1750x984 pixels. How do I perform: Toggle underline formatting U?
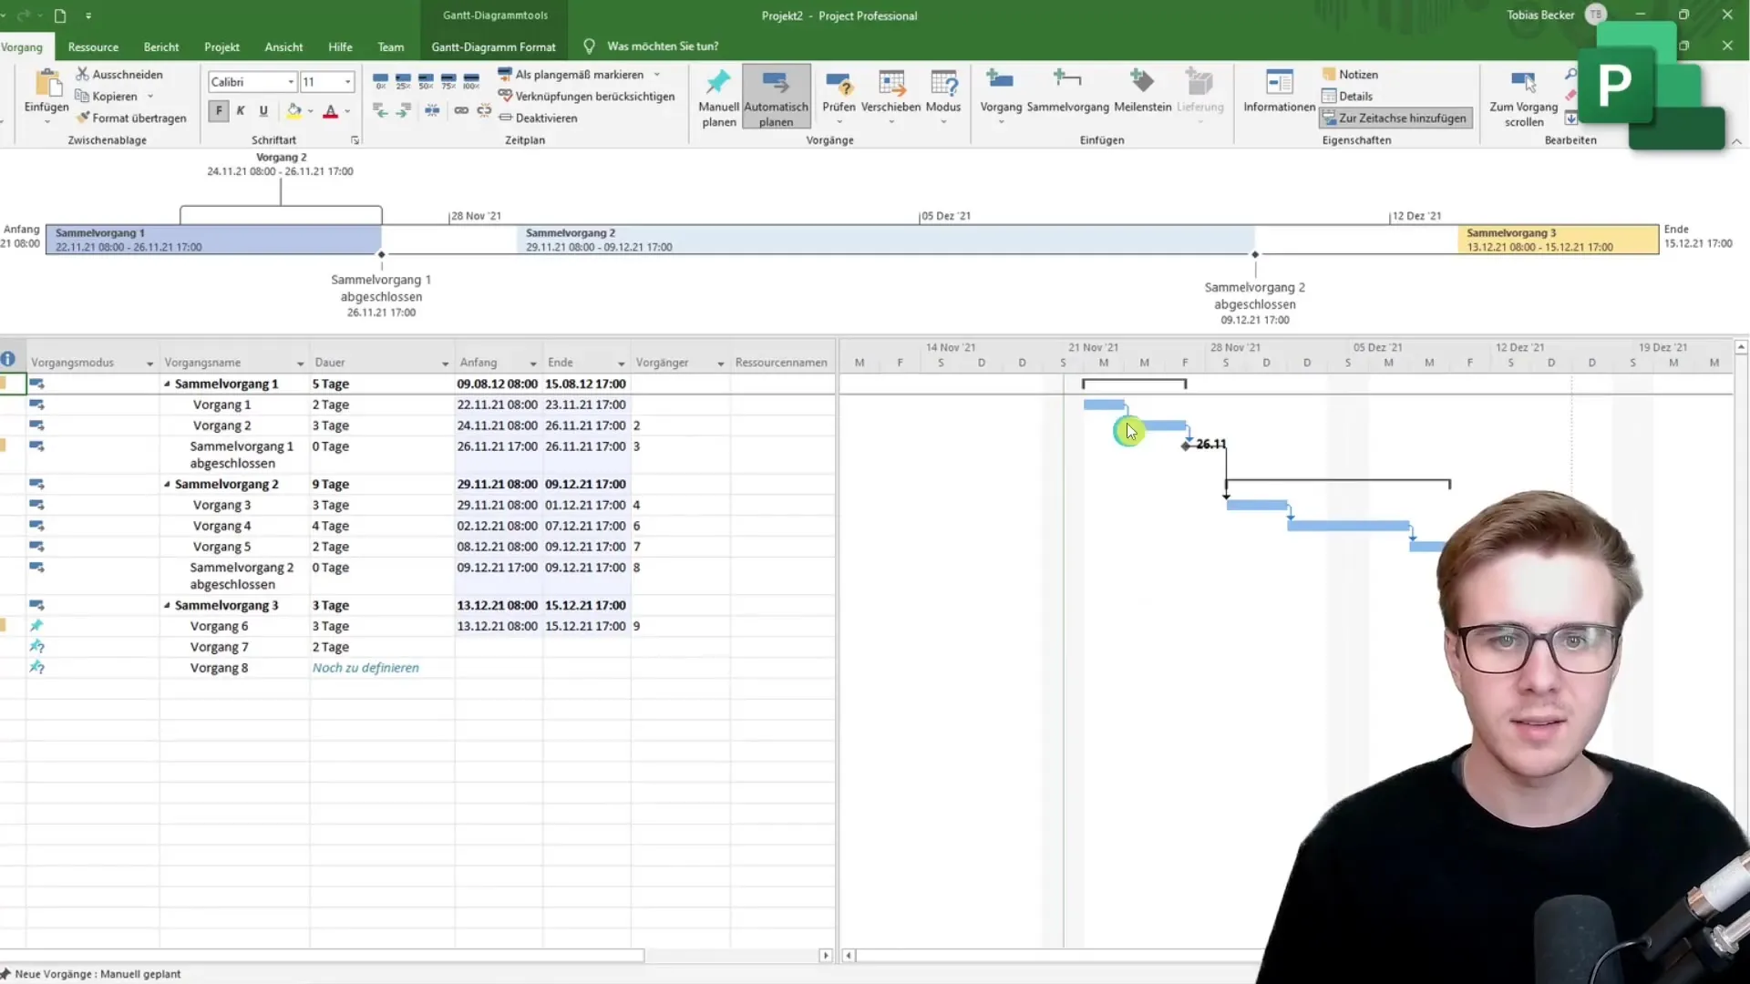click(263, 110)
